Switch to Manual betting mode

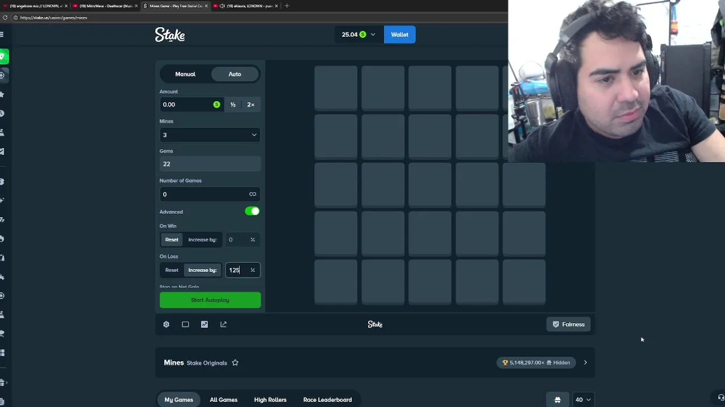pos(185,74)
